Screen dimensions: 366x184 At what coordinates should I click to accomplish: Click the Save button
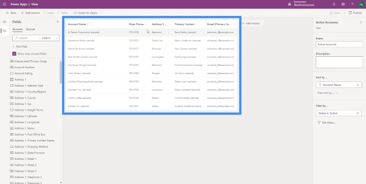(x=335, y=13)
